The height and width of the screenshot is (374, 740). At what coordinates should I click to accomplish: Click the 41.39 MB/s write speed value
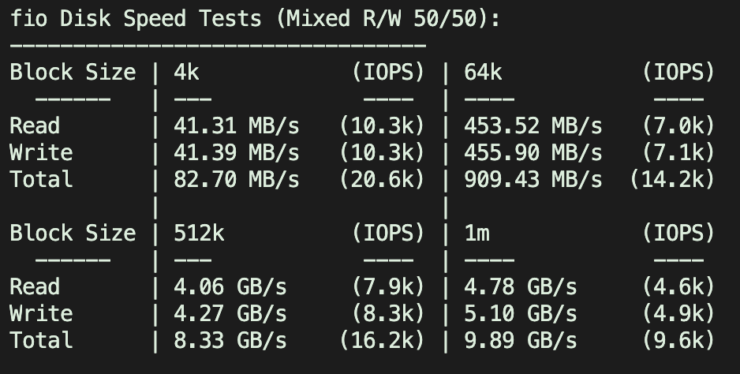point(236,153)
